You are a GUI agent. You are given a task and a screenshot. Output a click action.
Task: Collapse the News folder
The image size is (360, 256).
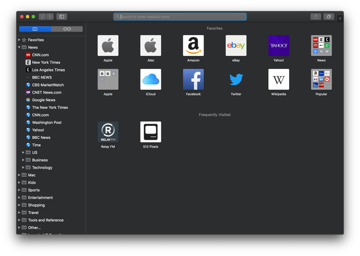click(x=19, y=47)
